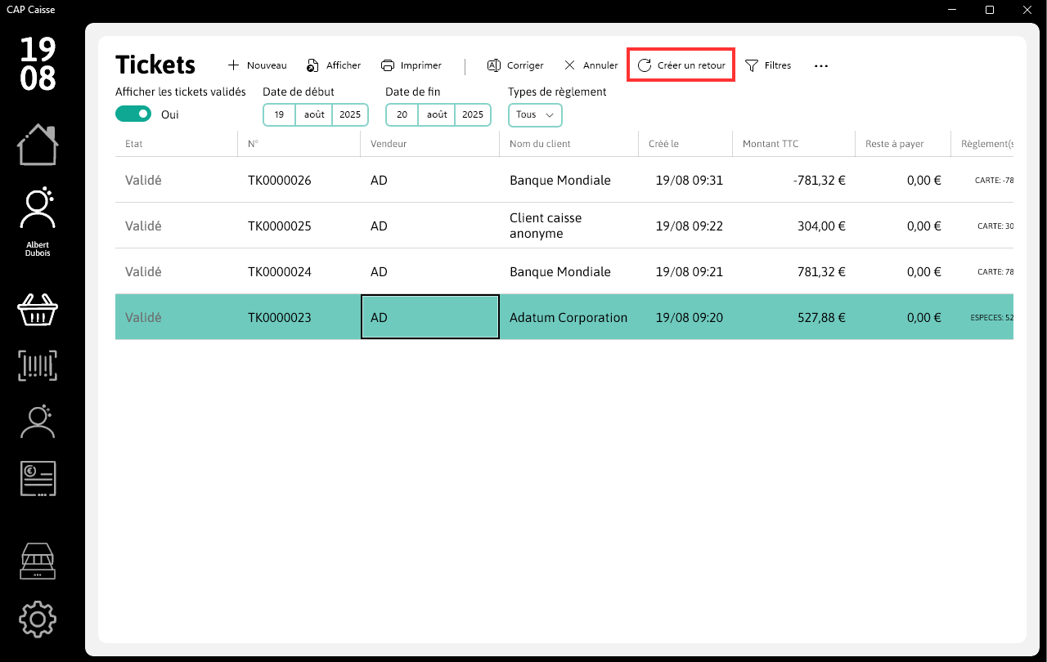The width and height of the screenshot is (1047, 662).
Task: Open the end date day 20 field
Action: (x=402, y=115)
